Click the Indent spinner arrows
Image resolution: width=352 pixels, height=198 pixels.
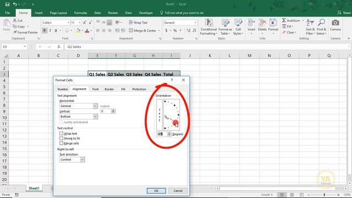[113, 111]
